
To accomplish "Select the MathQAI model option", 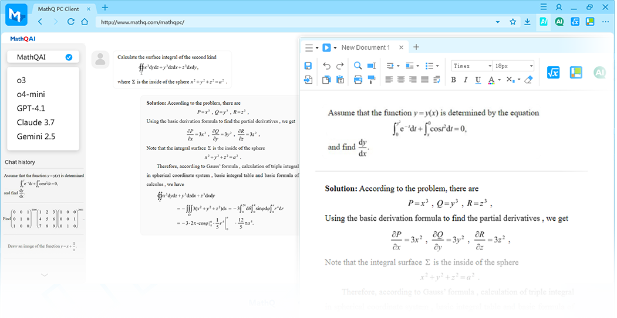I will 43,57.
